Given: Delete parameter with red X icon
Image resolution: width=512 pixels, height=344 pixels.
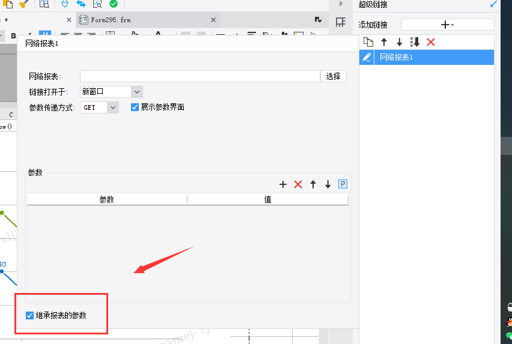Looking at the screenshot, I should pyautogui.click(x=298, y=184).
